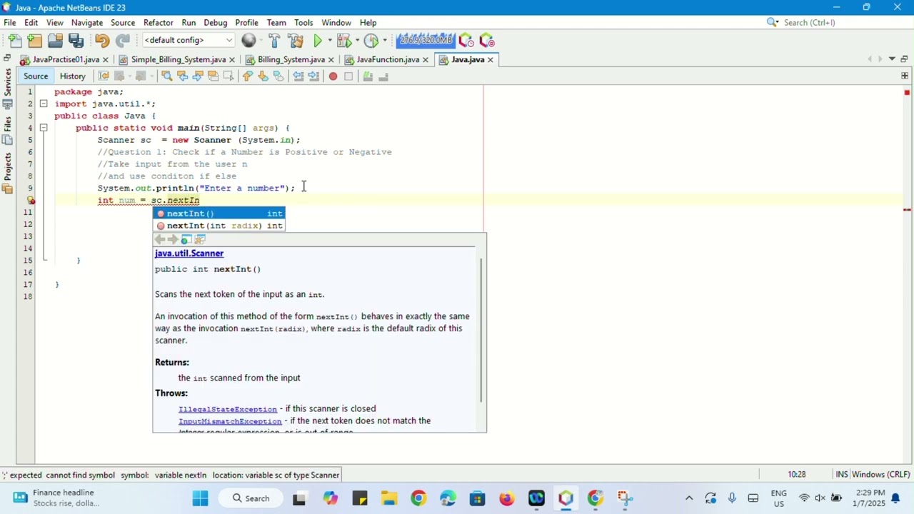Toggle Rectangular Selection mode
This screenshot has width=914, height=514.
tap(228, 76)
